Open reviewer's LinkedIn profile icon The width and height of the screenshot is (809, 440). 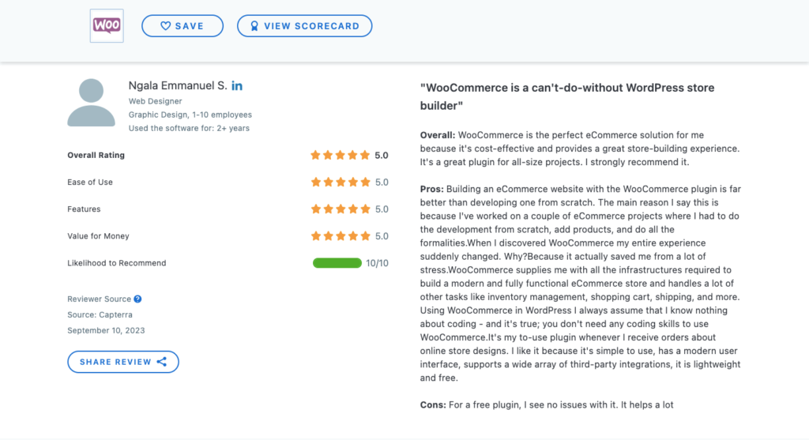click(237, 85)
